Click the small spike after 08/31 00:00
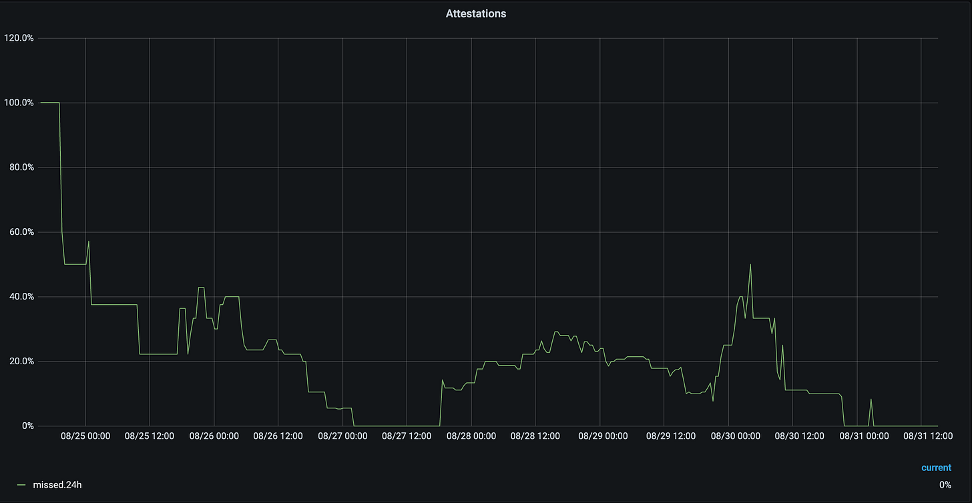Image resolution: width=972 pixels, height=503 pixels. coord(871,400)
